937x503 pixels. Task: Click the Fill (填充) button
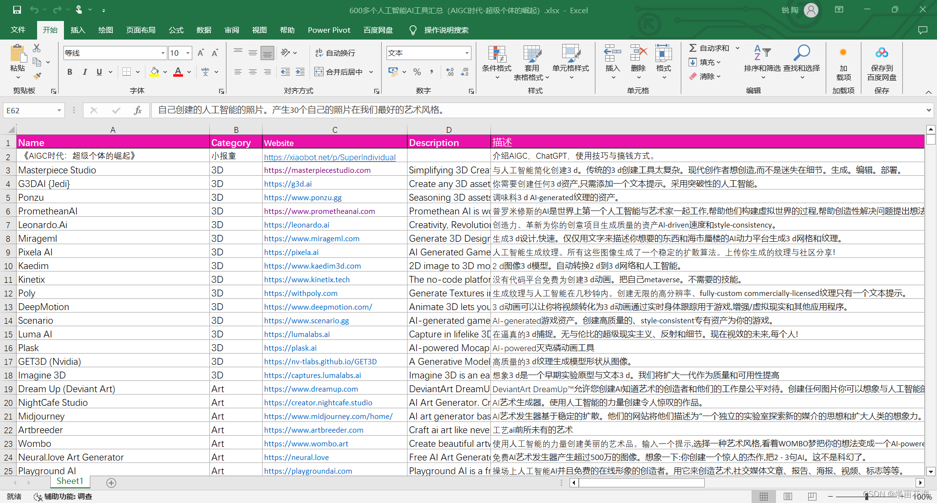(x=705, y=62)
